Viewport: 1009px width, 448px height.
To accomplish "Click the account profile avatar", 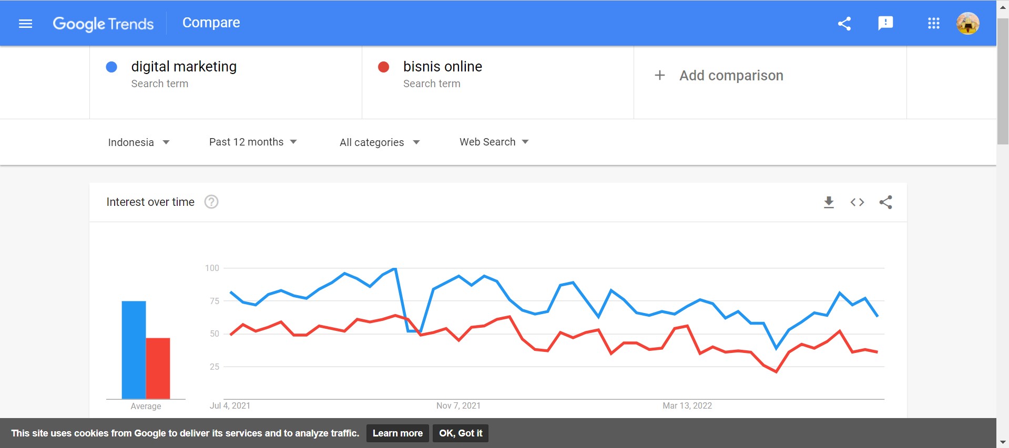I will 967,24.
